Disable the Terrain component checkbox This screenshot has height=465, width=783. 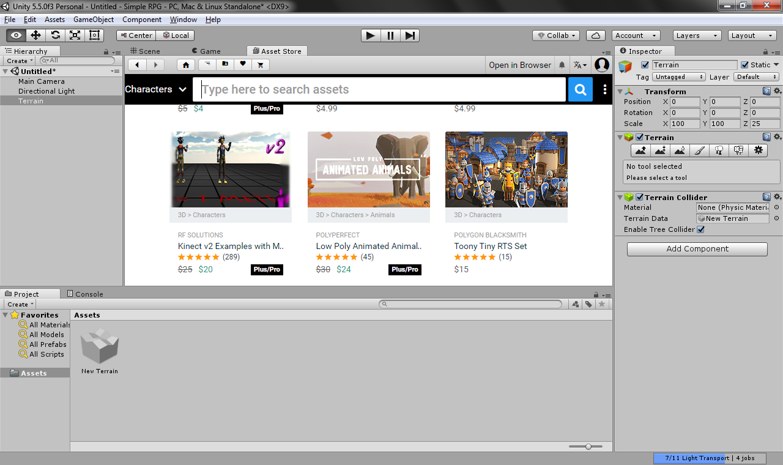pos(640,137)
